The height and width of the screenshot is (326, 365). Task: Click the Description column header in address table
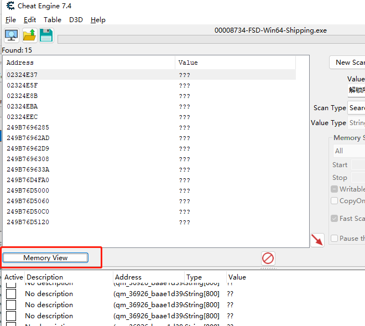69,277
